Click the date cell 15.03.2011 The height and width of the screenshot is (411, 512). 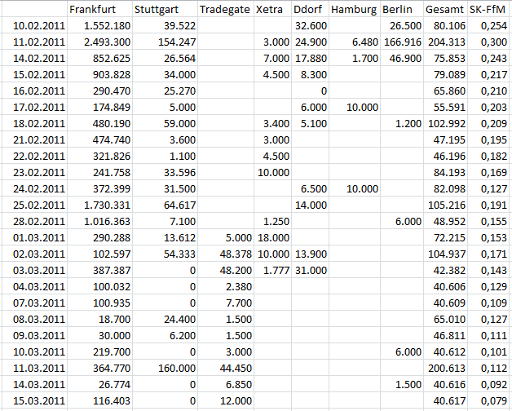(x=34, y=400)
